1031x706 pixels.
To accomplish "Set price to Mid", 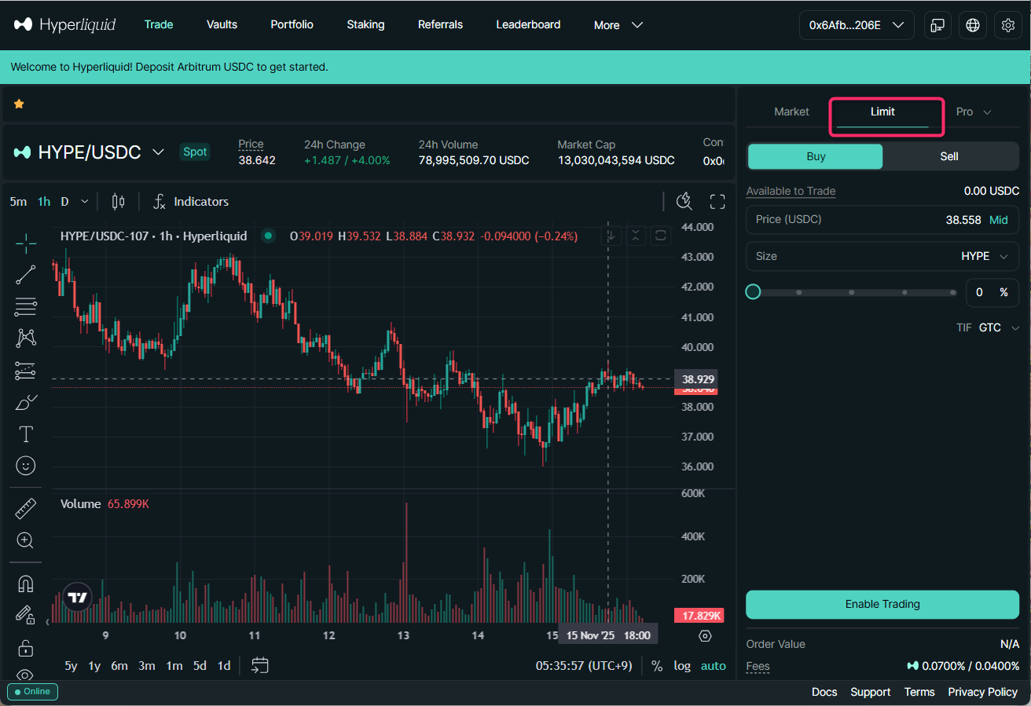I will pyautogui.click(x=998, y=220).
